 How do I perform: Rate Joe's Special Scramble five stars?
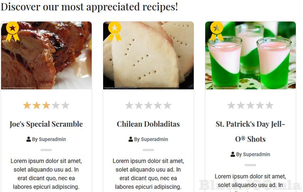[65, 106]
